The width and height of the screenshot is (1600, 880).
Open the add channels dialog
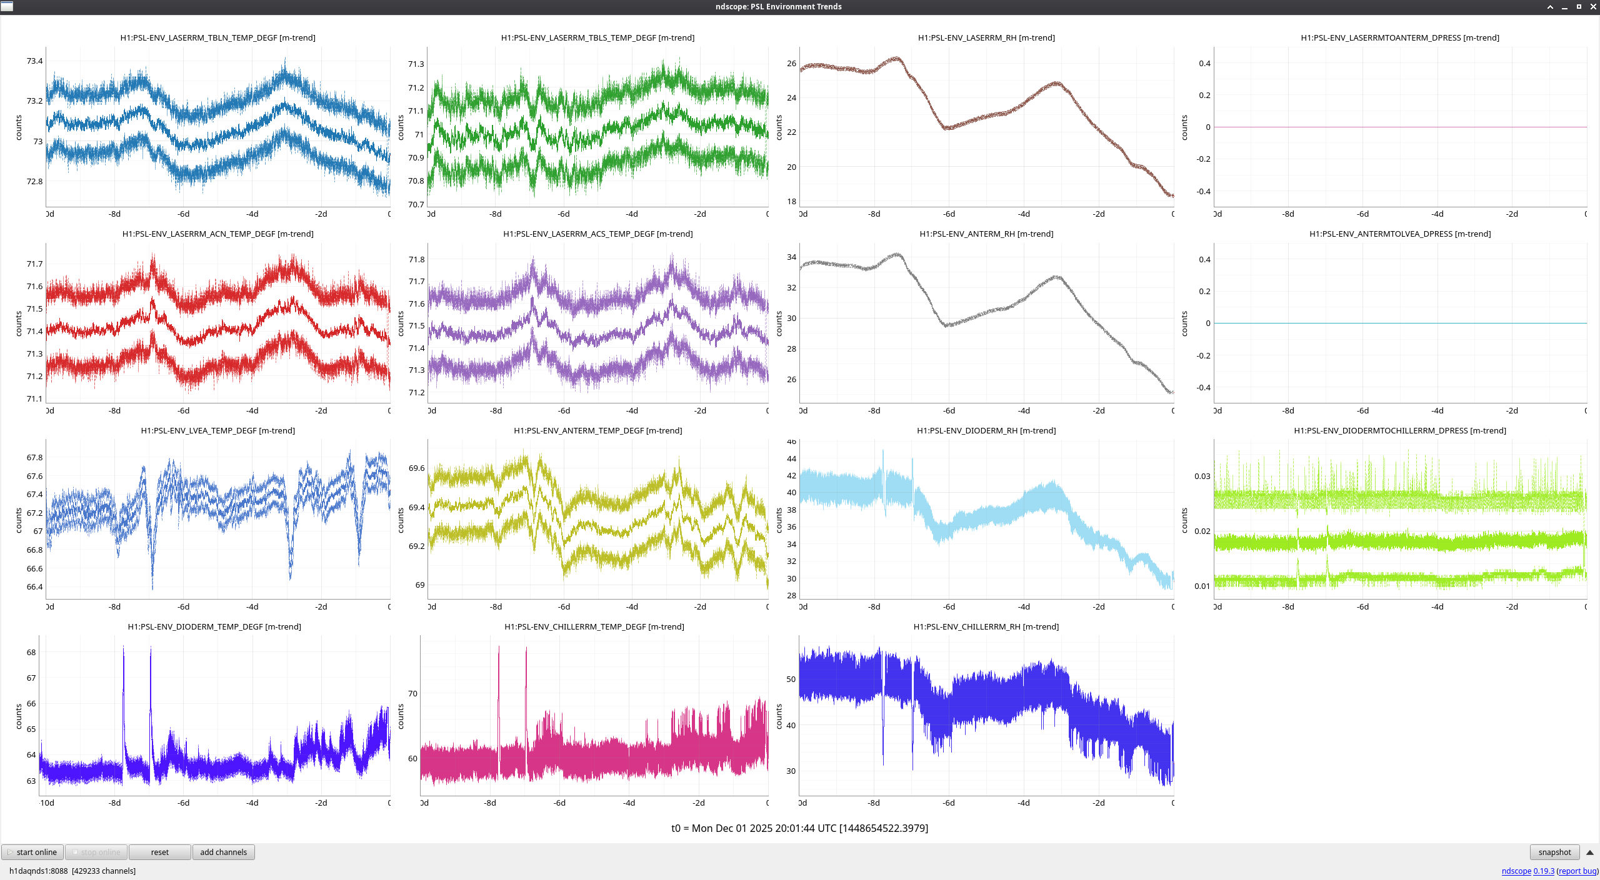tap(223, 852)
